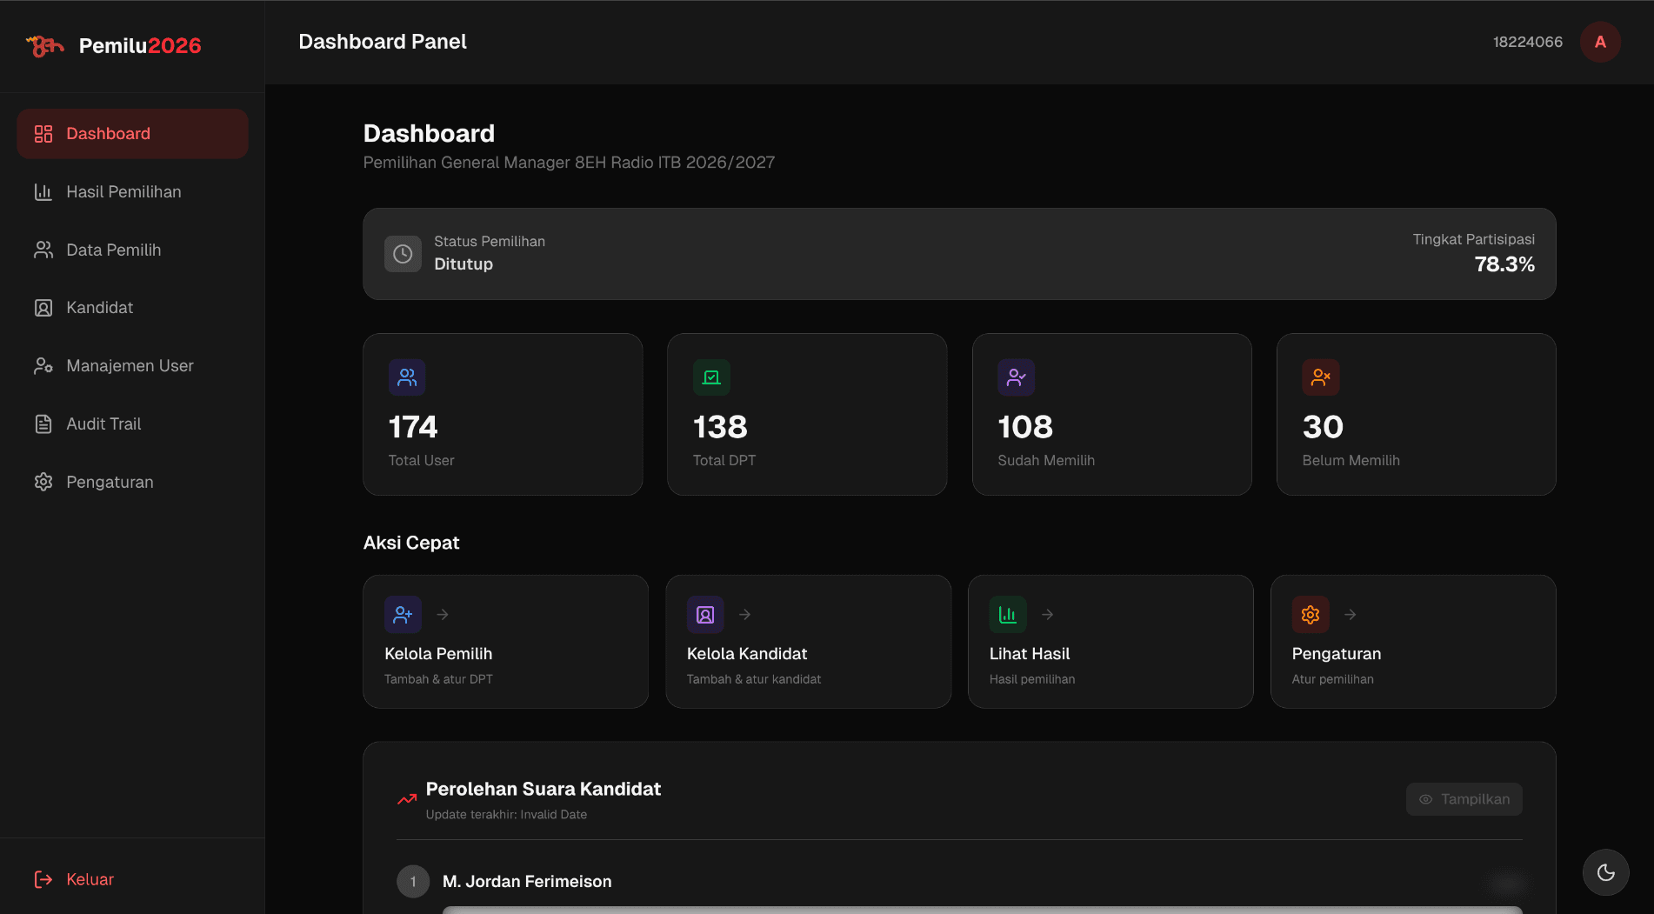The image size is (1654, 914).
Task: Click the Pemilihan General Manager 8EH Radio subtitle
Action: click(x=569, y=163)
